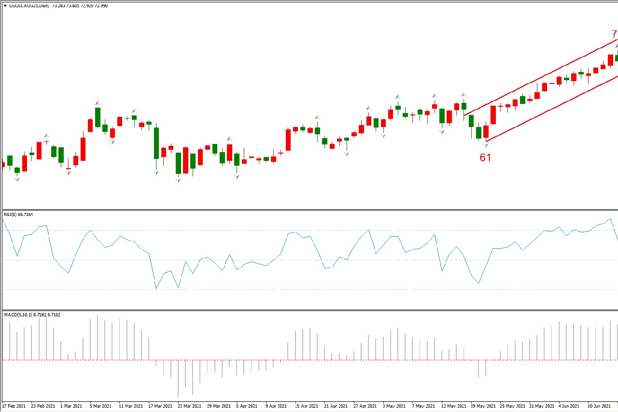Click the up fractal arrow above early March peak
The width and height of the screenshot is (618, 412).
pos(98,103)
